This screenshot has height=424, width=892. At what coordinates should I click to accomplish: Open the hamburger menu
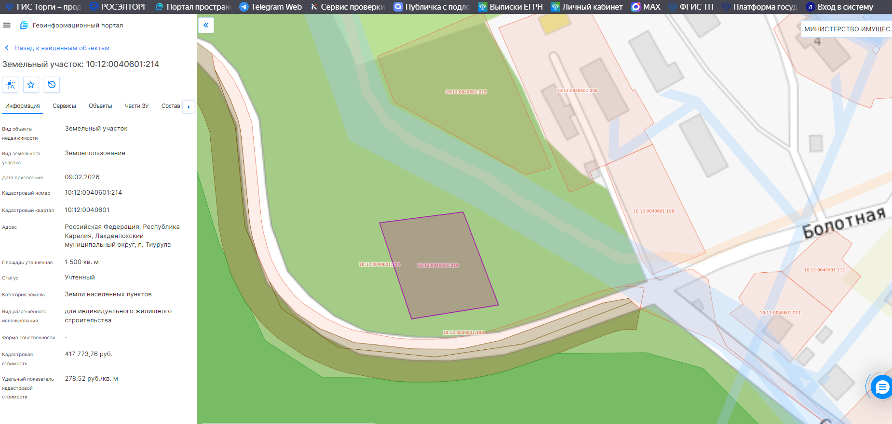click(x=7, y=25)
